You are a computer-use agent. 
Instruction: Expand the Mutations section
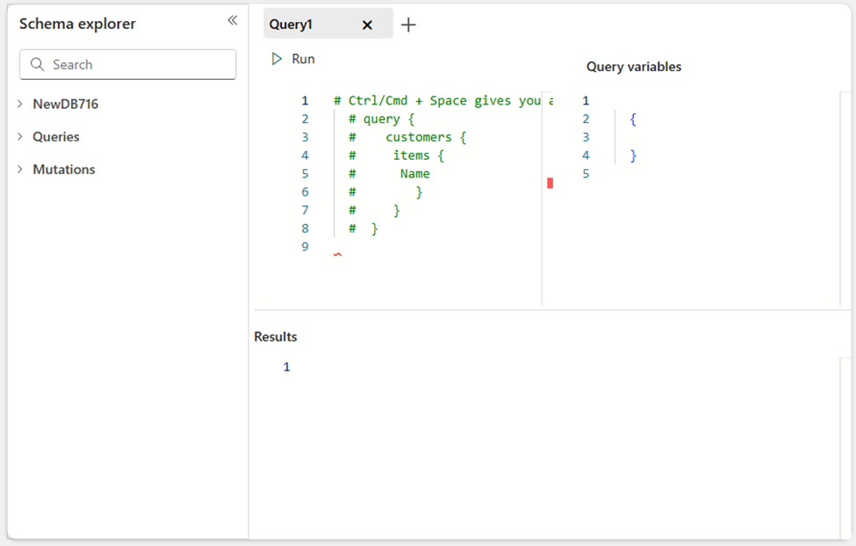[19, 169]
